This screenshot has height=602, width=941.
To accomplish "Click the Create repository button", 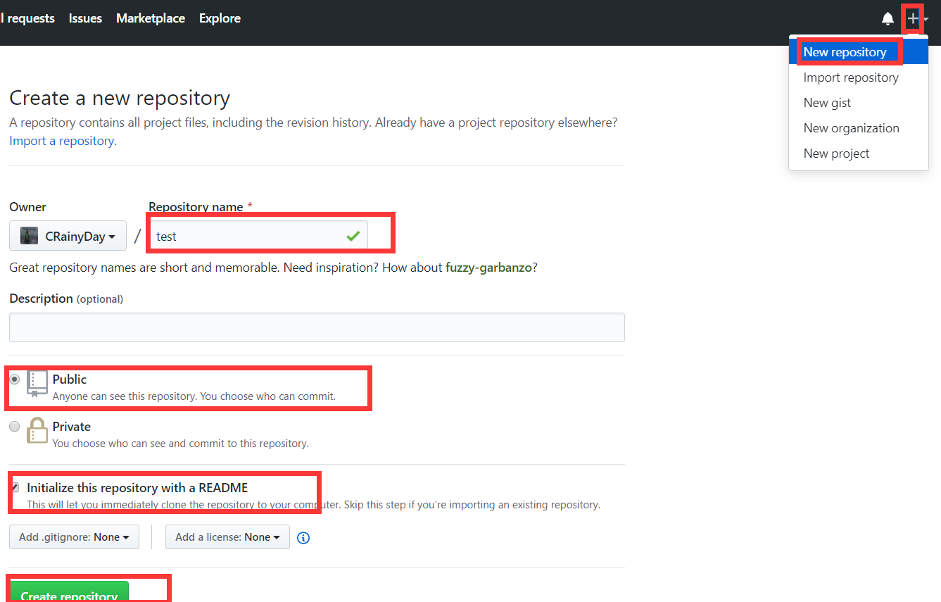I will pos(68,595).
